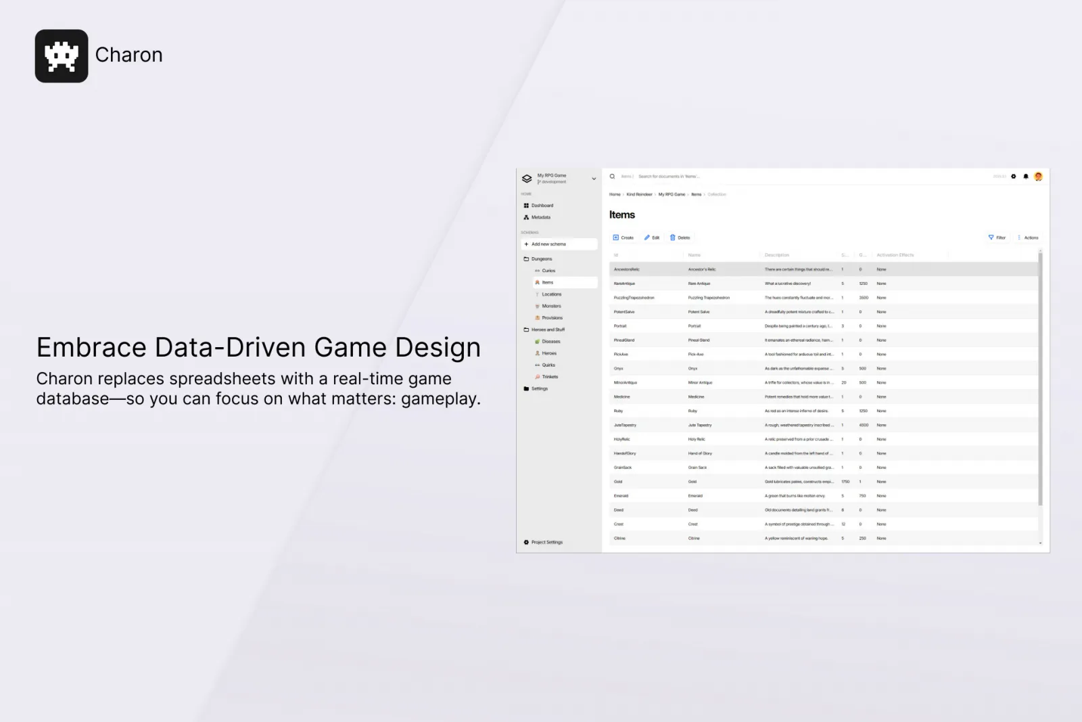
Task: Click the Name column header
Action: (694, 255)
